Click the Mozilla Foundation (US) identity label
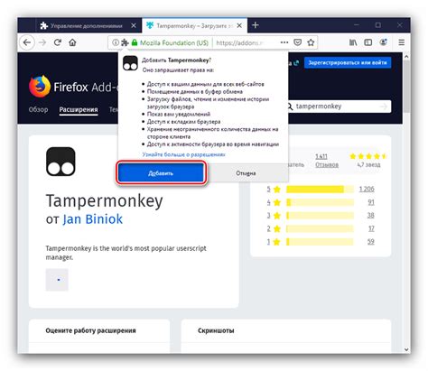This screenshot has width=428, height=371. pyautogui.click(x=174, y=42)
